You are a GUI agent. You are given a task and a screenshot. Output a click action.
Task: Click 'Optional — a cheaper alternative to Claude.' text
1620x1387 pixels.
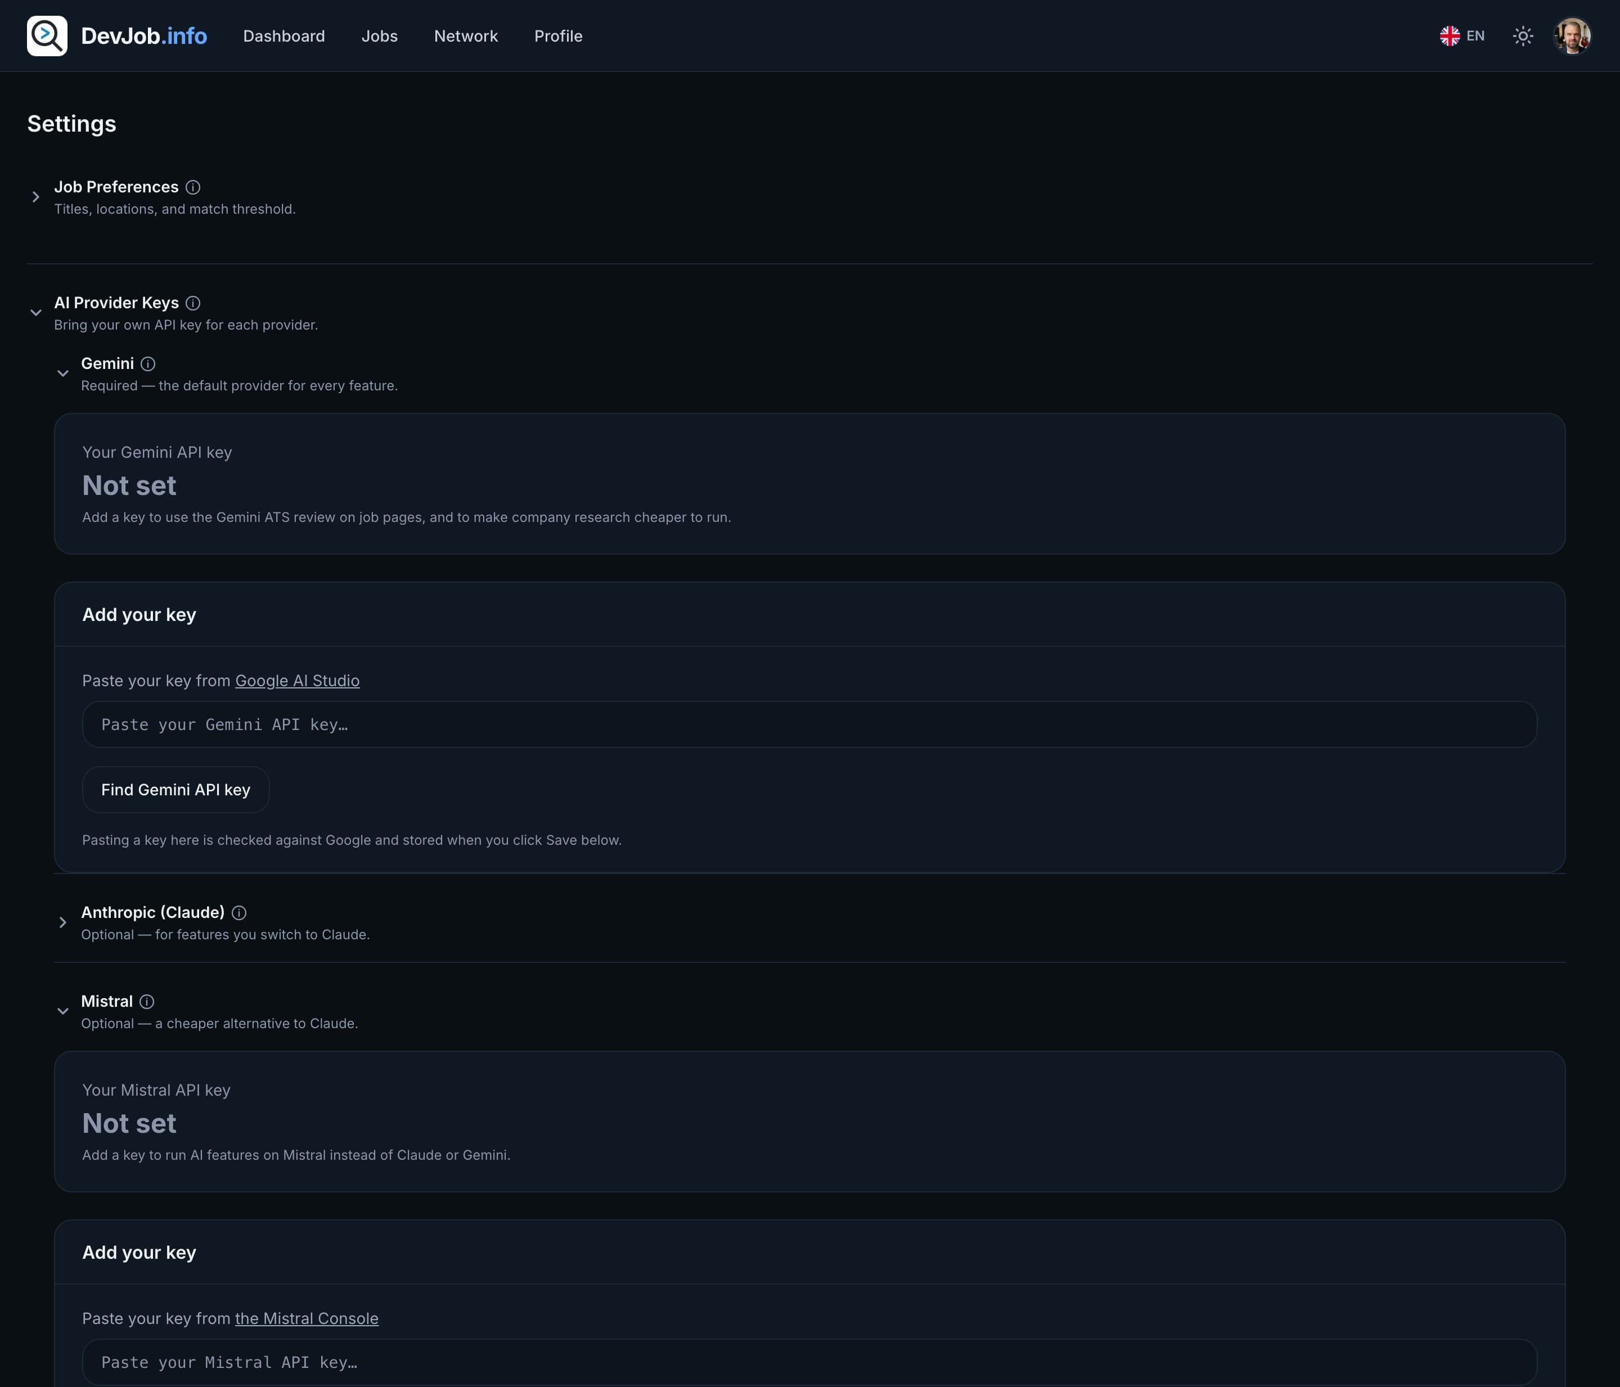pos(220,1024)
